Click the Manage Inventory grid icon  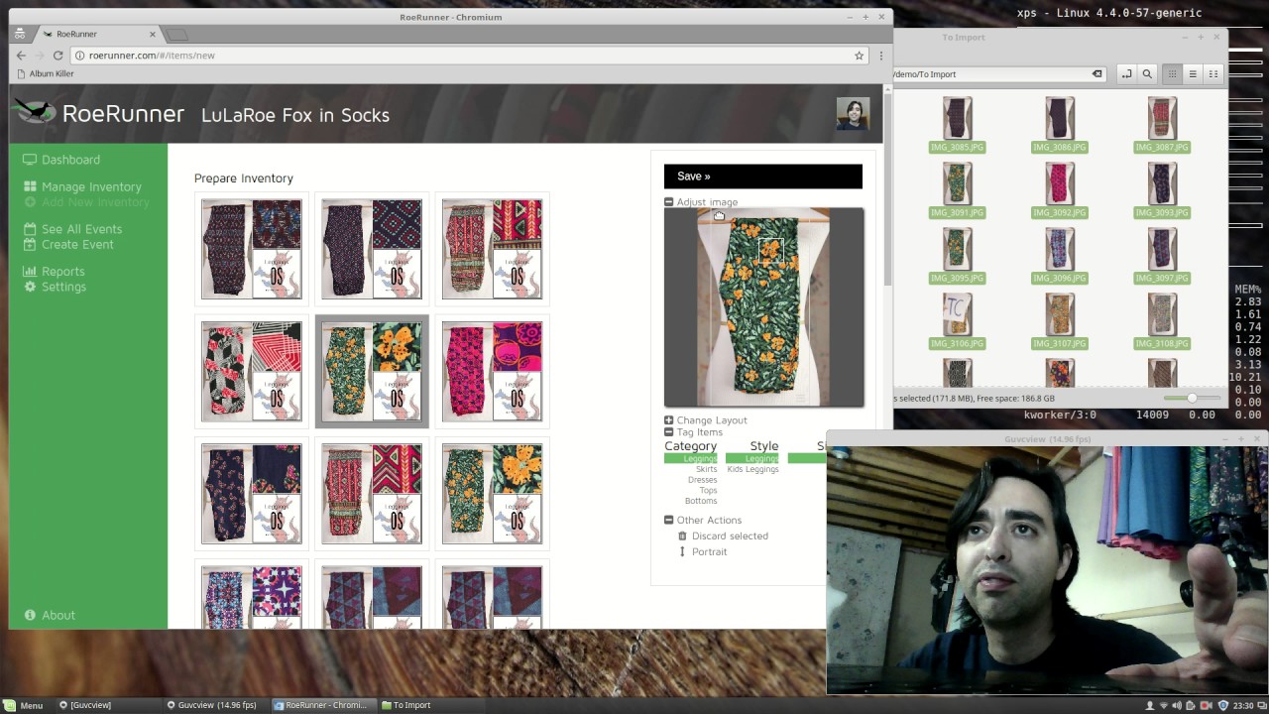pos(30,186)
